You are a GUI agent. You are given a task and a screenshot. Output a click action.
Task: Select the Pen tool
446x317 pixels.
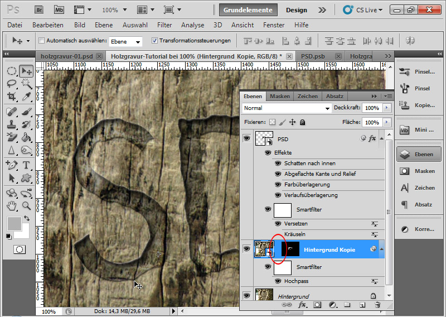[11, 165]
